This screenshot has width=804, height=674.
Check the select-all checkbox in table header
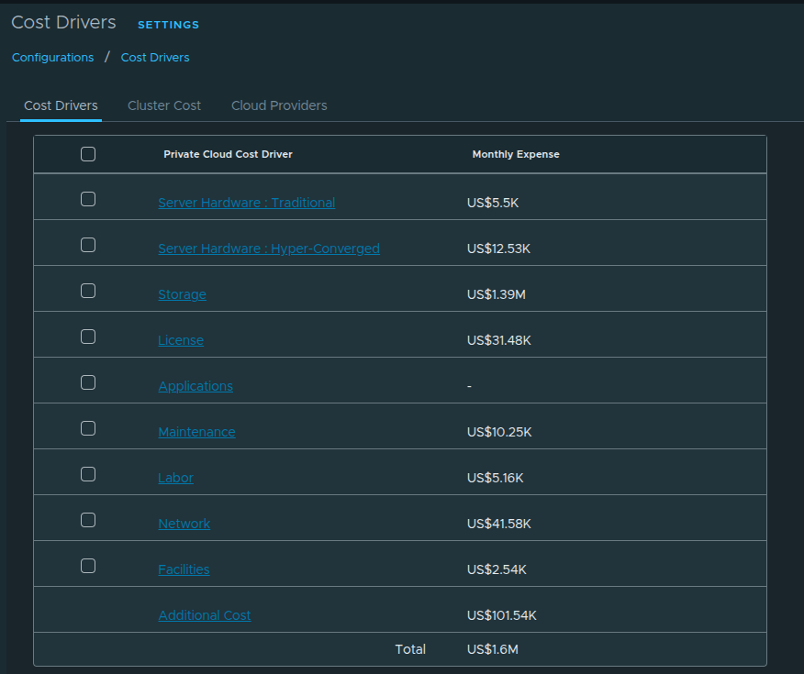pos(87,154)
